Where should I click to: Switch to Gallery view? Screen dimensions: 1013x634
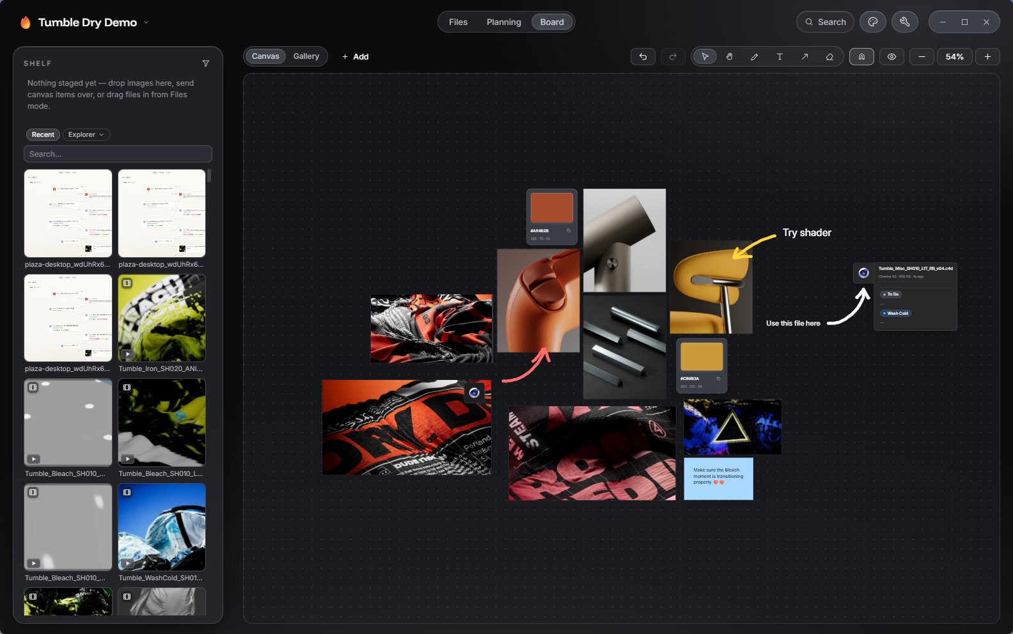pos(306,56)
